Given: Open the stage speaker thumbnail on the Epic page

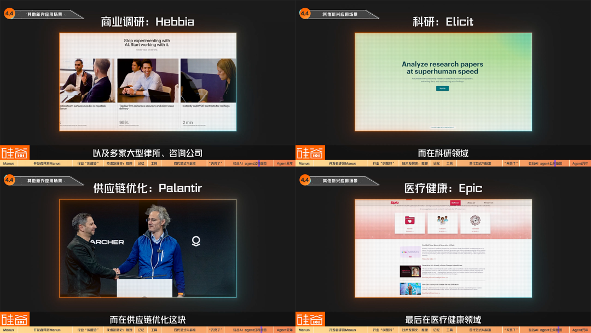Looking at the screenshot, I should 410,289.
